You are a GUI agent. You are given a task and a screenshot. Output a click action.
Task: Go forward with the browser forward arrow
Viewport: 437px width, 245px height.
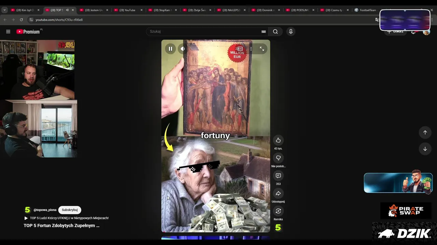click(13, 20)
